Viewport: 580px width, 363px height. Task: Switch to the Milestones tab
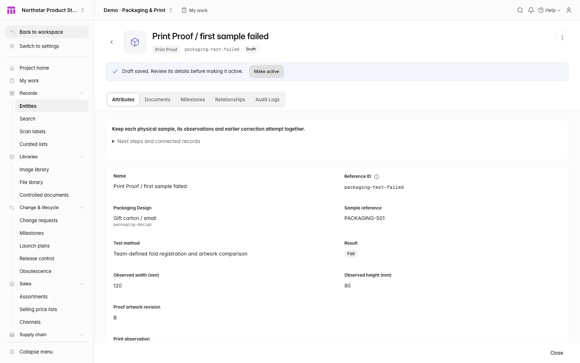click(x=193, y=99)
